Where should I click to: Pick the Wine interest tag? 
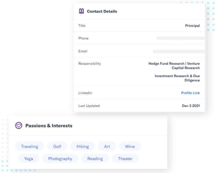pos(130,146)
